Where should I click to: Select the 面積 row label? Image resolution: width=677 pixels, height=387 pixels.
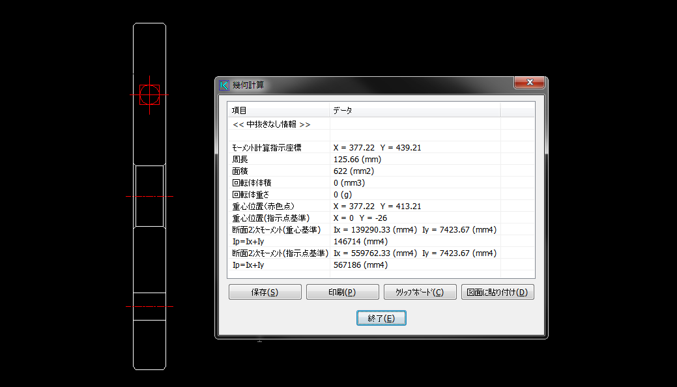click(240, 171)
